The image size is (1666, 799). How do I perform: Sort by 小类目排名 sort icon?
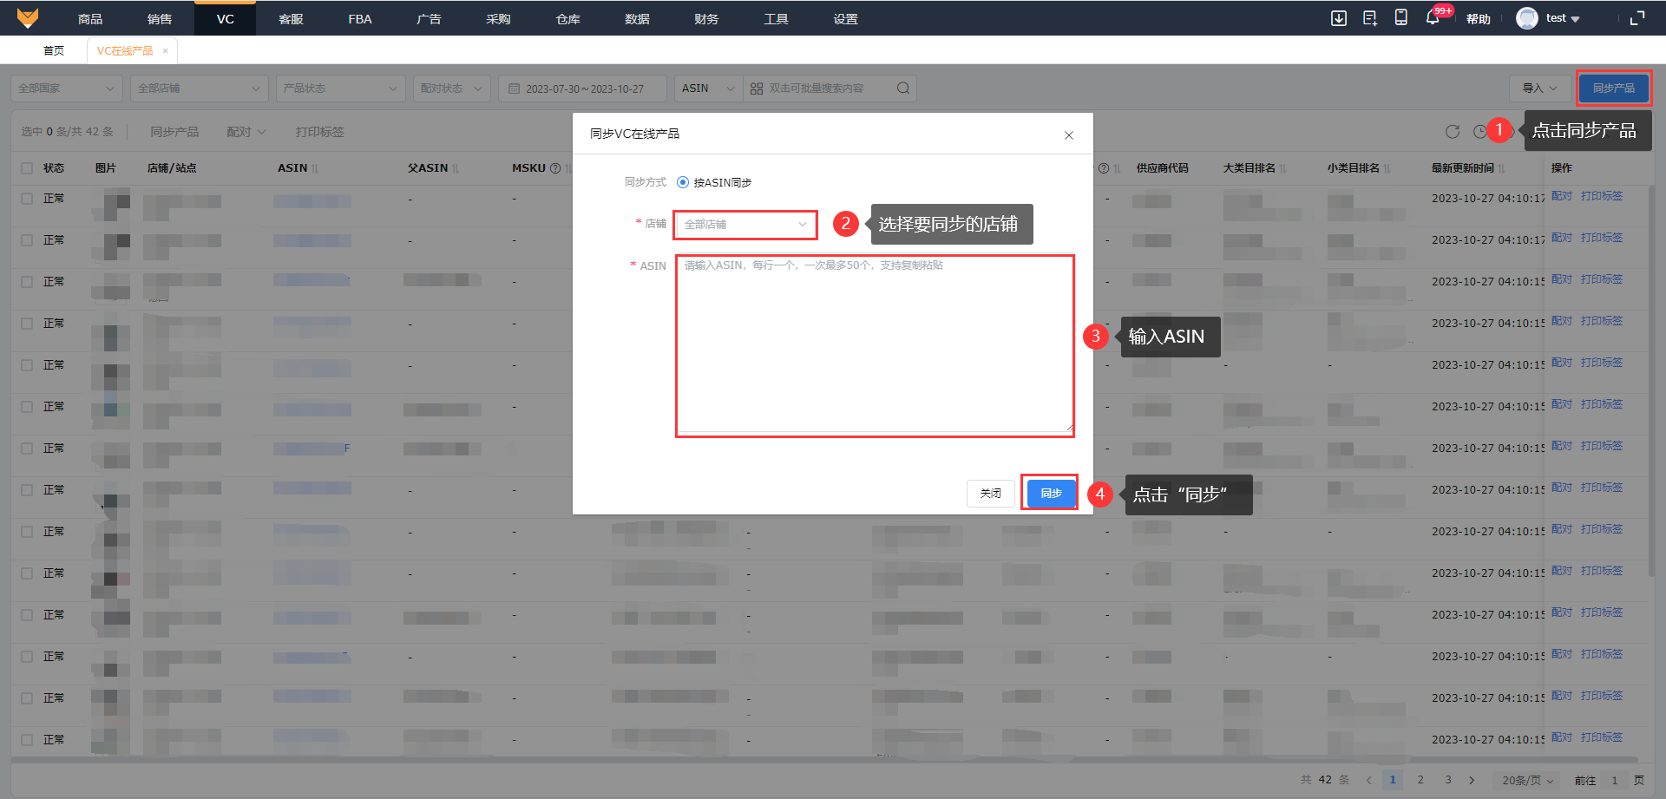pyautogui.click(x=1387, y=168)
